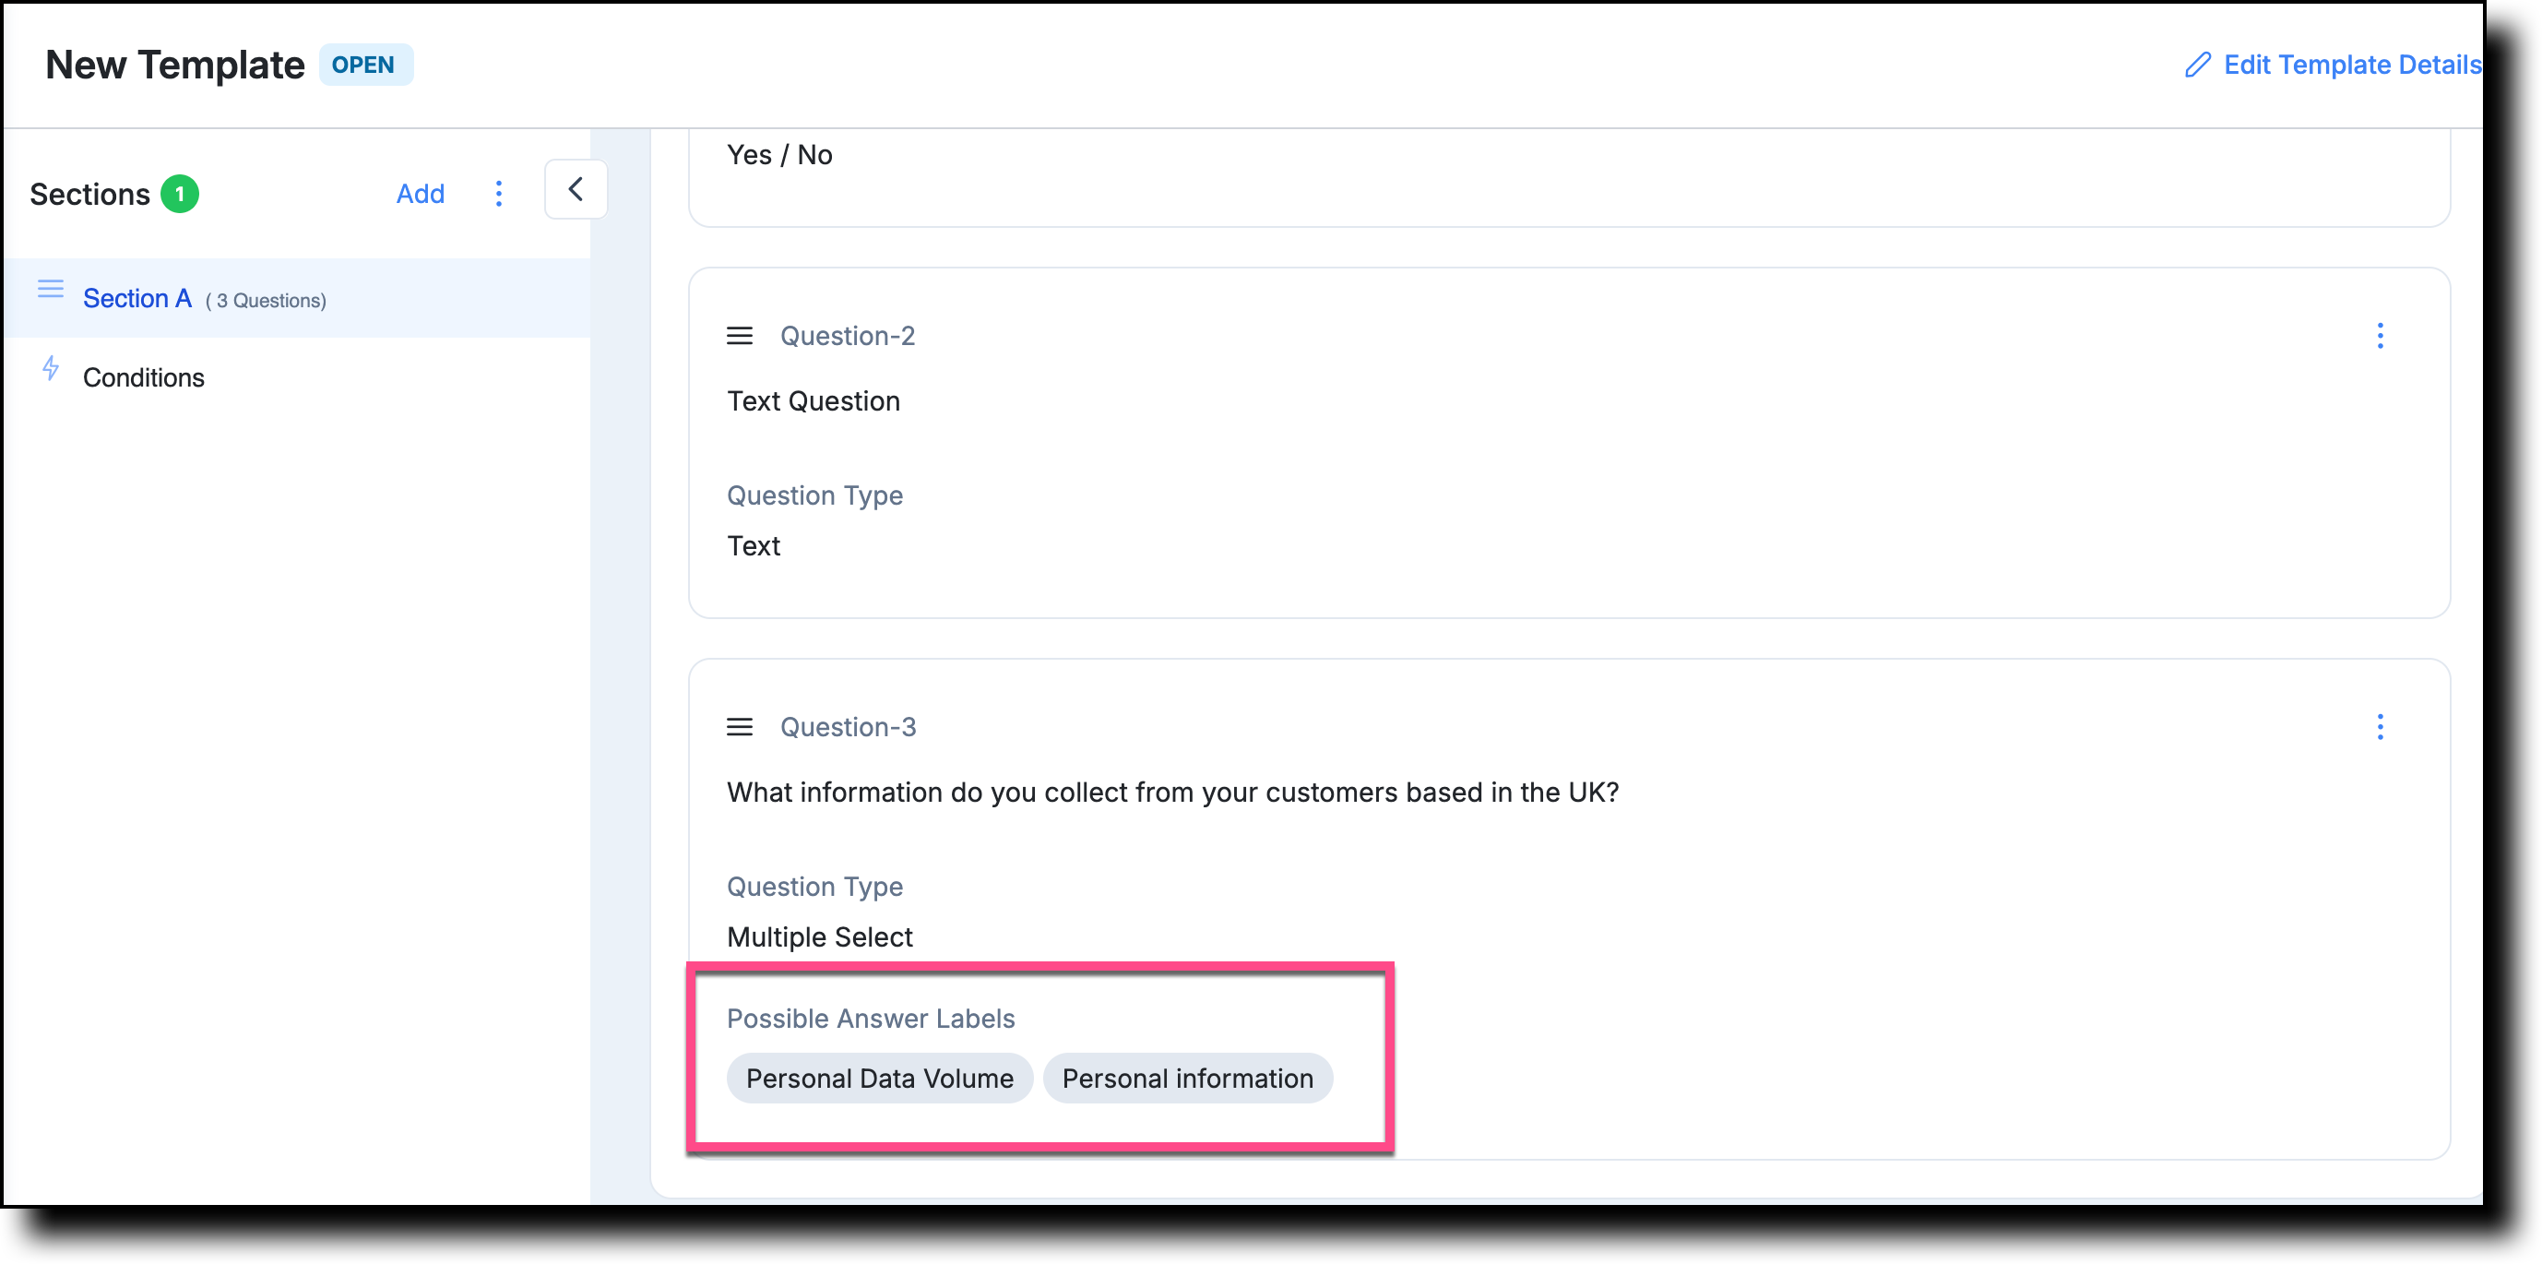The width and height of the screenshot is (2542, 1264).
Task: Click the '( 3 Questions)' count text
Action: tap(266, 300)
